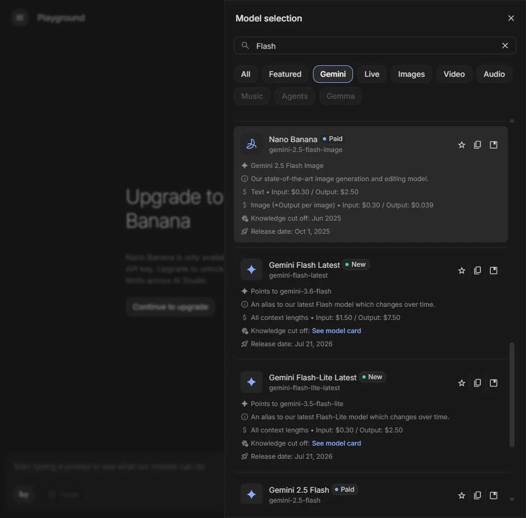
Task: Select the Music filter chip
Action: [x=252, y=96]
